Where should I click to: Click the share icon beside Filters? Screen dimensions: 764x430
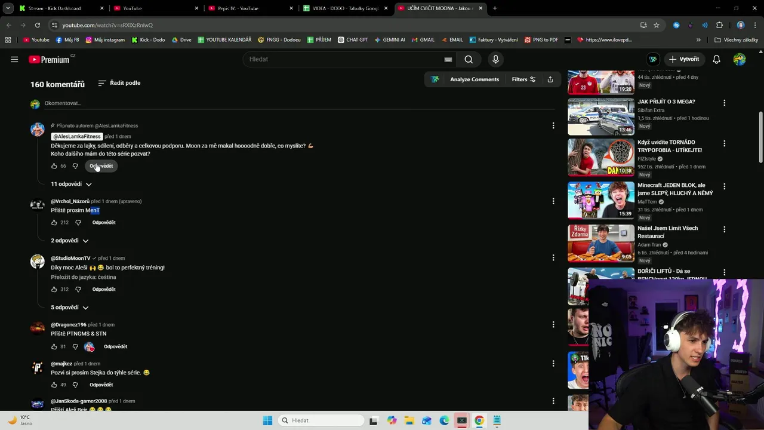point(550,79)
